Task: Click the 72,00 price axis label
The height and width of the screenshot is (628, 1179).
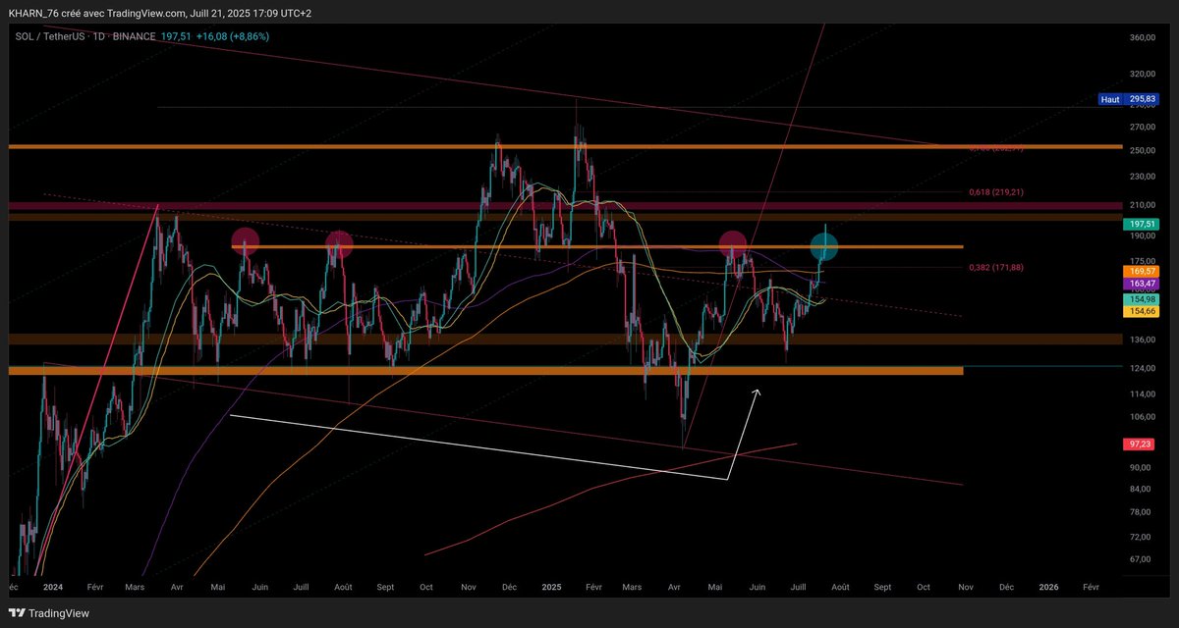Action: pyautogui.click(x=1142, y=538)
